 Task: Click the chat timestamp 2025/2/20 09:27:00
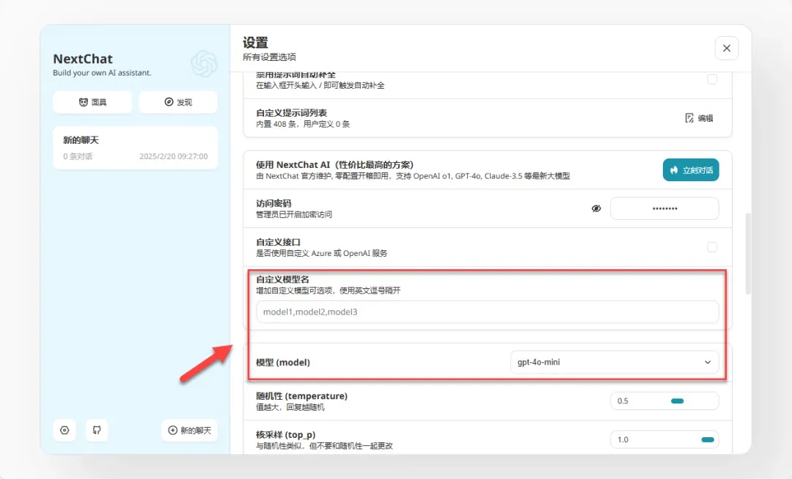(x=173, y=157)
